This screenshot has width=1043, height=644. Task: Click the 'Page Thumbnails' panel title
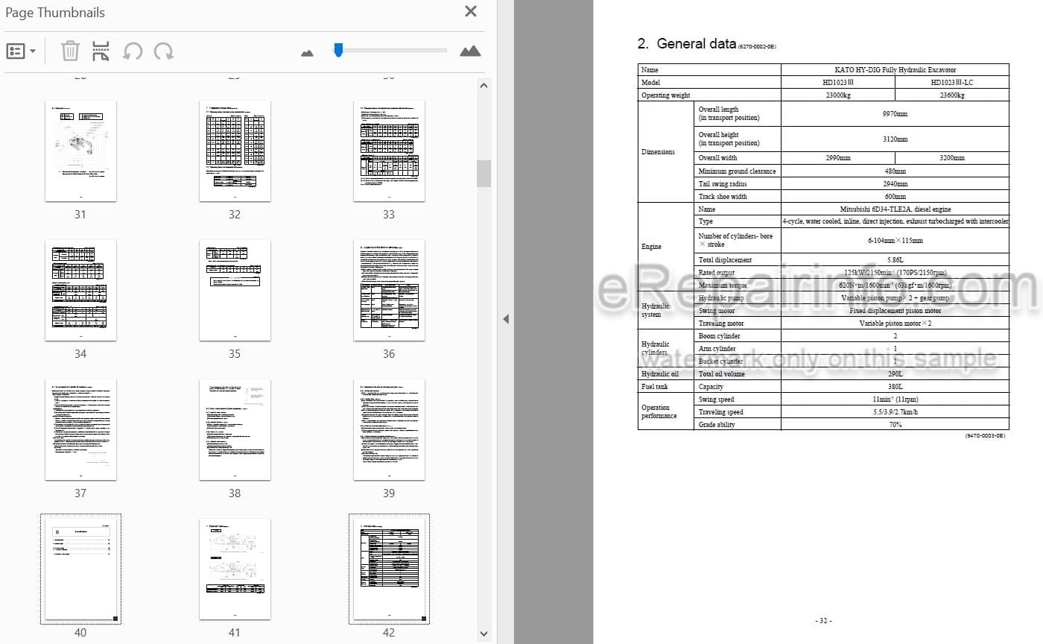click(x=55, y=12)
